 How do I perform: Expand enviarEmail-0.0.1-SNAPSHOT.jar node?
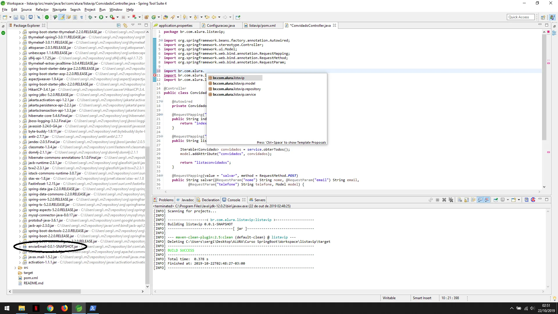(x=20, y=247)
